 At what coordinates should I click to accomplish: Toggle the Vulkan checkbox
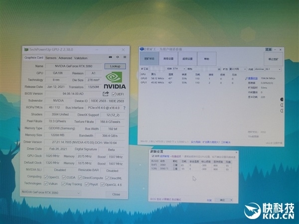click(46, 184)
